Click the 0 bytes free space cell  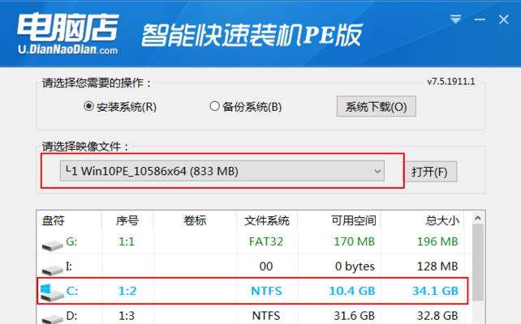point(355,266)
